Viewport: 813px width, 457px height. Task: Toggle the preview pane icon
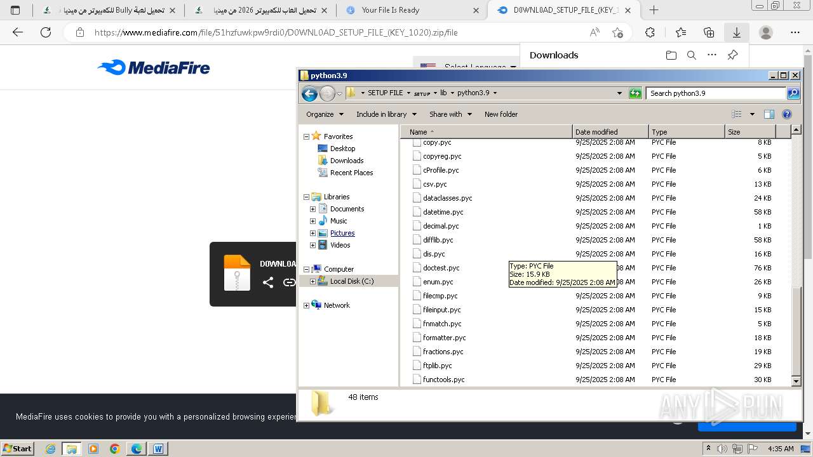point(769,114)
